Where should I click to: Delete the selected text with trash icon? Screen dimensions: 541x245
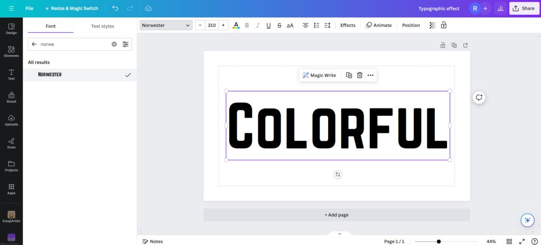coord(359,75)
